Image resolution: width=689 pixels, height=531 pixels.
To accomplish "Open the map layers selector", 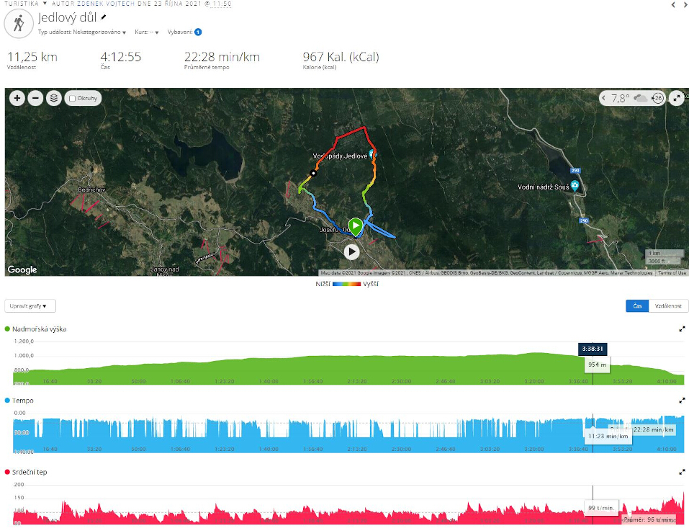I will [x=54, y=98].
